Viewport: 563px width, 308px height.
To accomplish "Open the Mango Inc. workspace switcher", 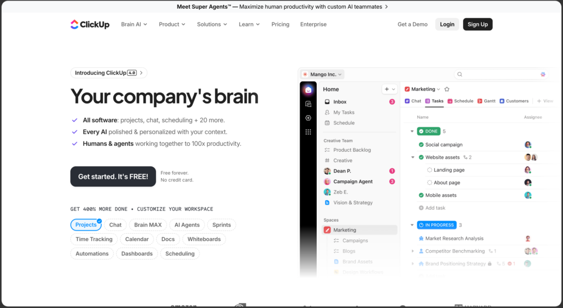I will (x=322, y=74).
